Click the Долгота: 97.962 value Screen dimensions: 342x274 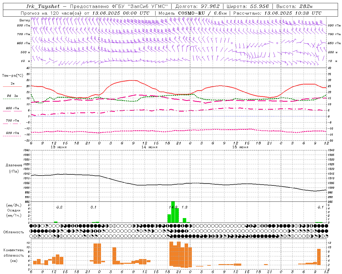point(197,6)
